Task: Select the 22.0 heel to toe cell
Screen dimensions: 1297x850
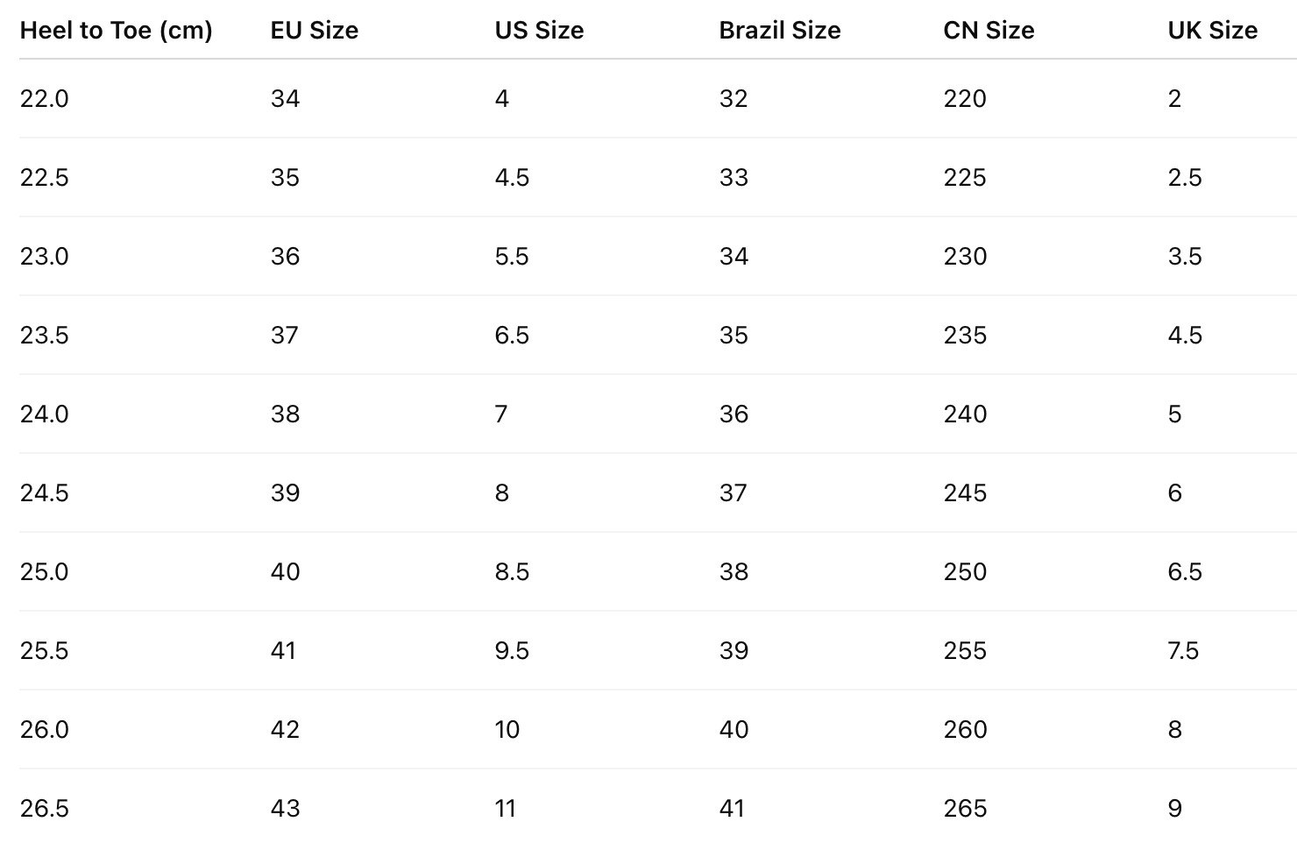Action: (x=44, y=99)
